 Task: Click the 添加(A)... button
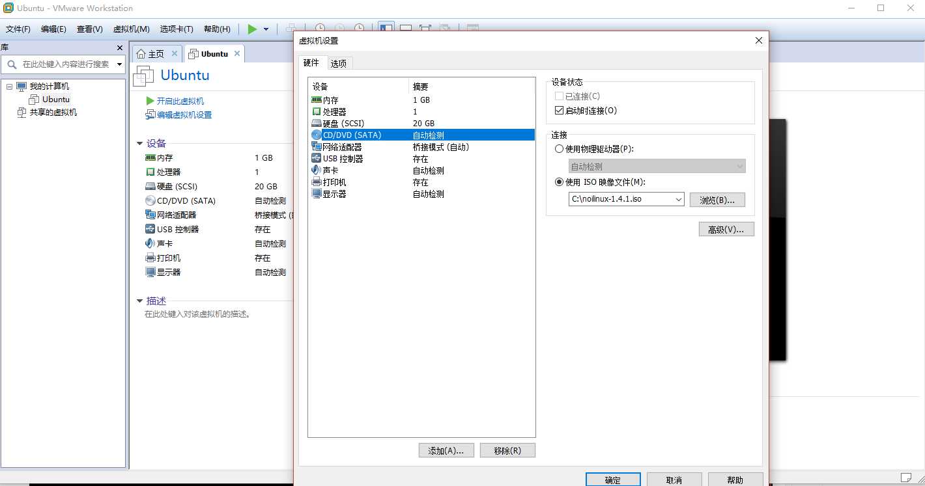tap(446, 450)
